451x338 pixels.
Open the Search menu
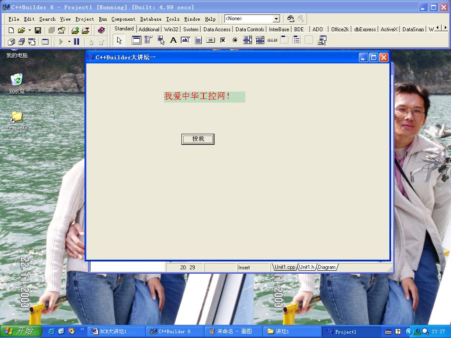47,19
